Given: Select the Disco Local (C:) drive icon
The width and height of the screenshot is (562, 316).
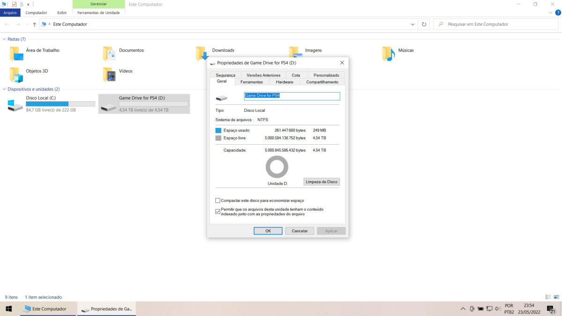Looking at the screenshot, I should 15,105.
